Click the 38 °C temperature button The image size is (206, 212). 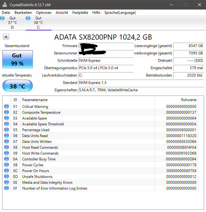(18, 86)
